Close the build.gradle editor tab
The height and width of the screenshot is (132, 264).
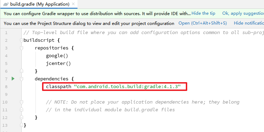click(73, 4)
